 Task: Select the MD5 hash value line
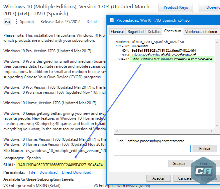(163, 55)
